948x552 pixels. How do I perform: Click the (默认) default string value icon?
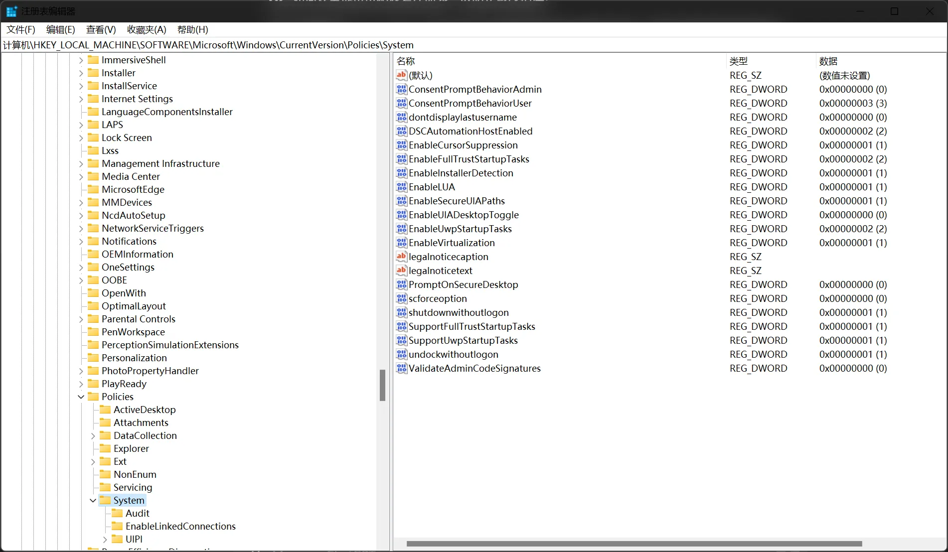pyautogui.click(x=401, y=75)
